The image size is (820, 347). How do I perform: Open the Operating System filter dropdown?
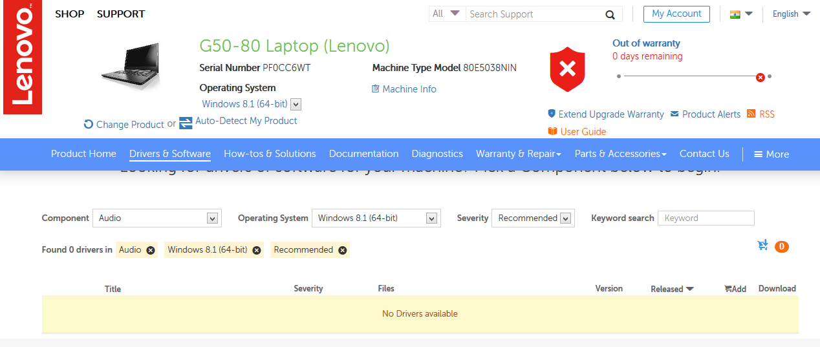point(376,218)
